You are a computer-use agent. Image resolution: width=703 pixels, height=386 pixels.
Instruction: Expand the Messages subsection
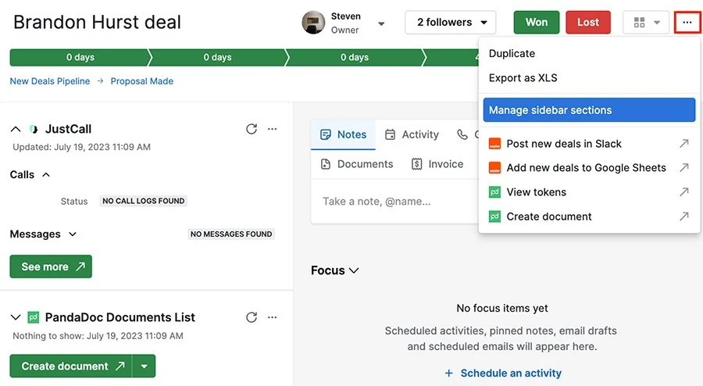[73, 234]
